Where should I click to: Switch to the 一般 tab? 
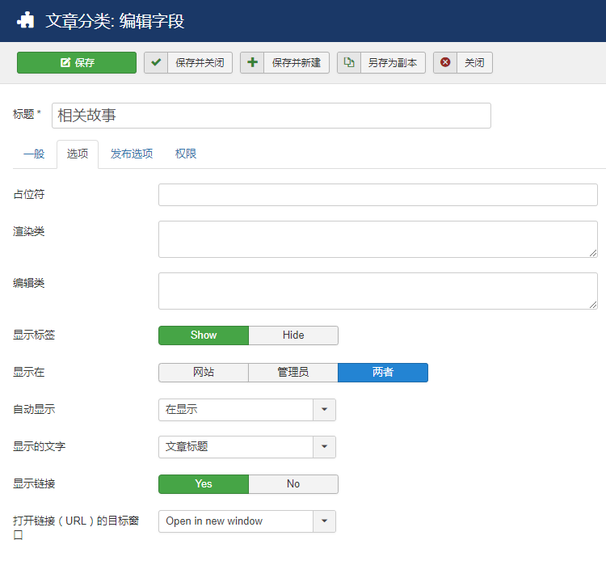click(x=34, y=154)
